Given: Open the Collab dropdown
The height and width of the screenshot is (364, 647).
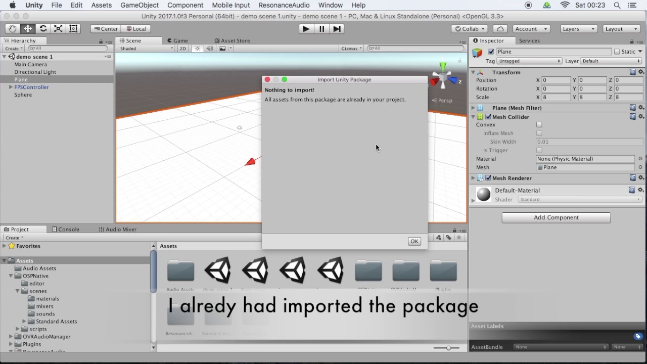Looking at the screenshot, I should point(470,29).
